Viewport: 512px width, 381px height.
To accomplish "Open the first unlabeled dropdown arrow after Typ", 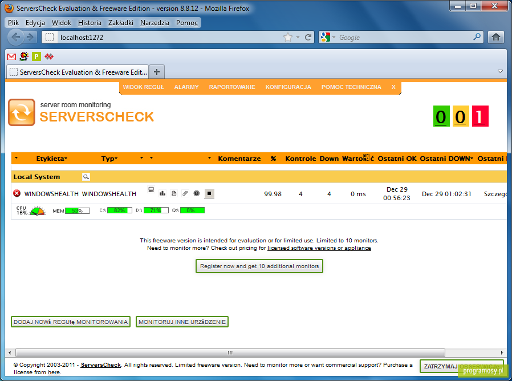I will point(142,158).
